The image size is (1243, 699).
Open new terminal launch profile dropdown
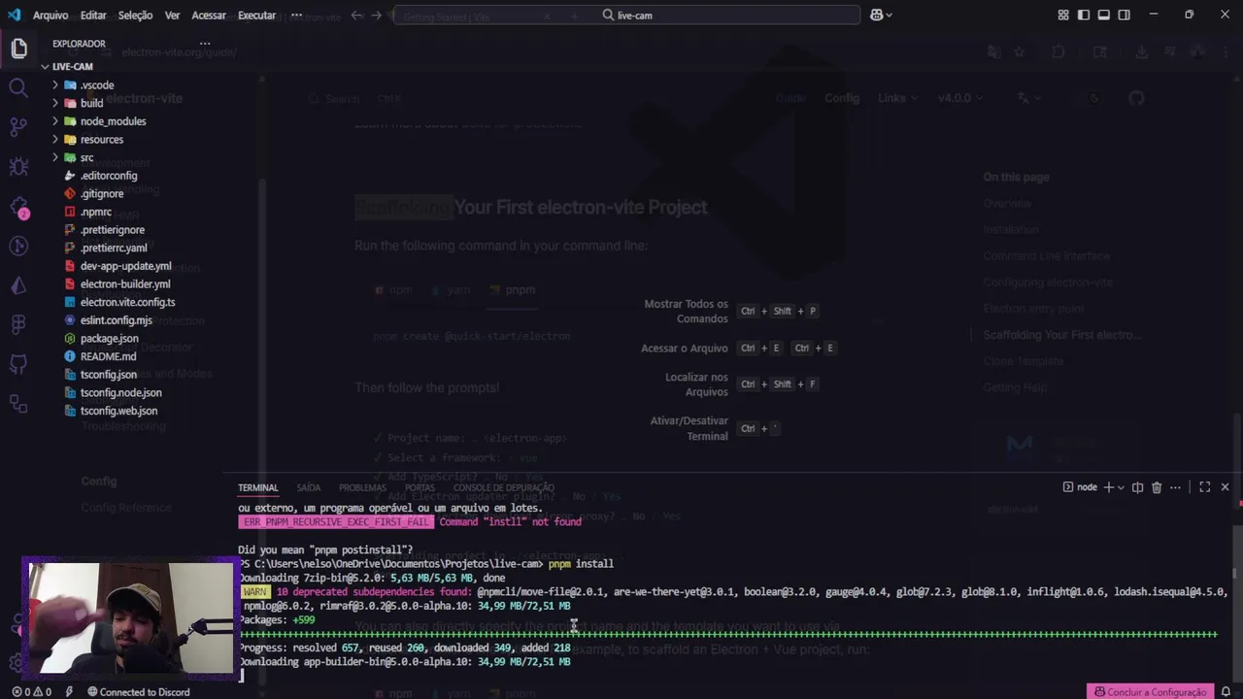coord(1121,487)
